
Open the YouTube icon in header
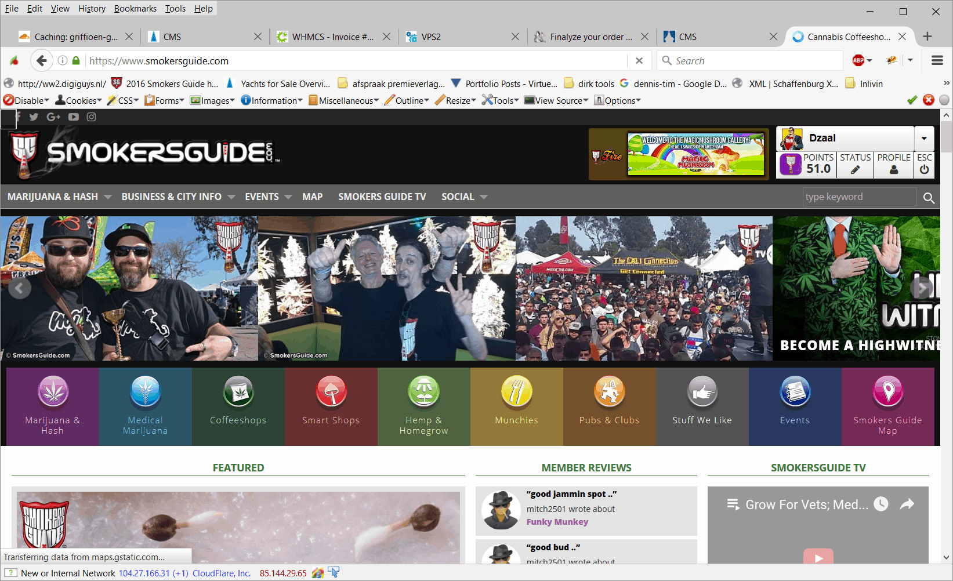[74, 117]
